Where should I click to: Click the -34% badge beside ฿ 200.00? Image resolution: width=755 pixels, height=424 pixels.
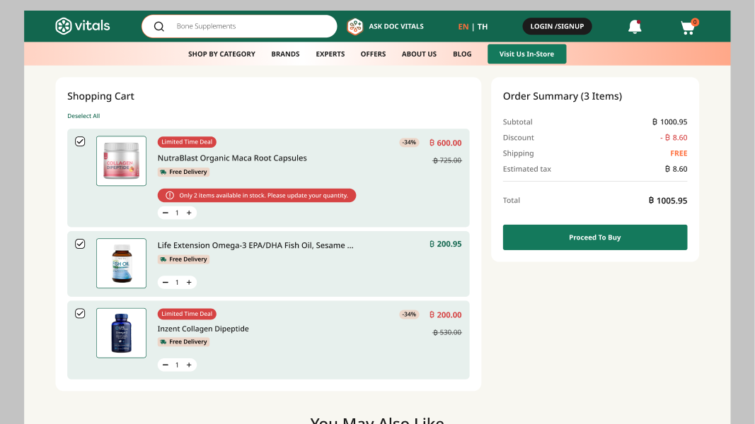pyautogui.click(x=409, y=315)
